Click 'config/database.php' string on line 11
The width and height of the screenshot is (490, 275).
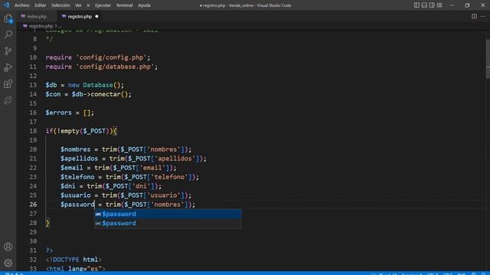pos(115,66)
